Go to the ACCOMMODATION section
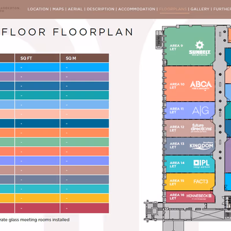 [137, 9]
